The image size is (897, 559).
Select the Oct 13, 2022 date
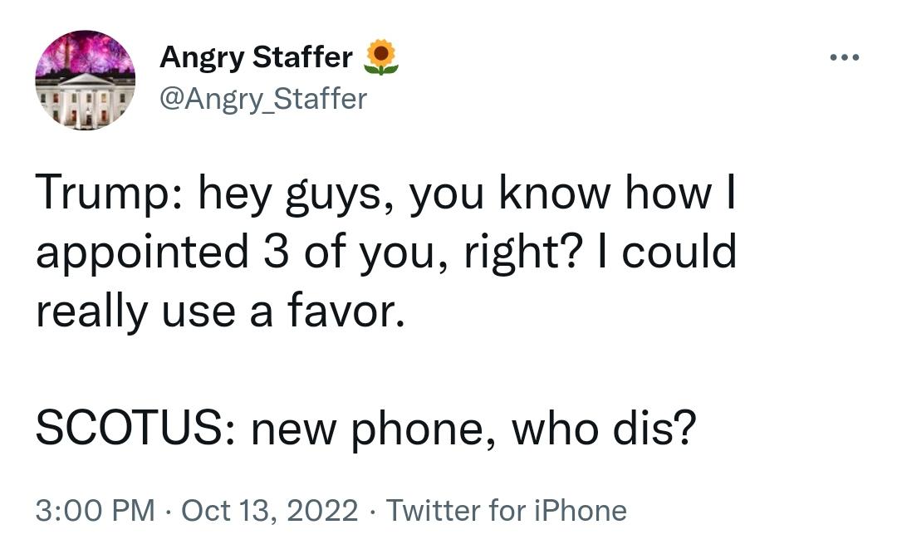click(x=269, y=510)
